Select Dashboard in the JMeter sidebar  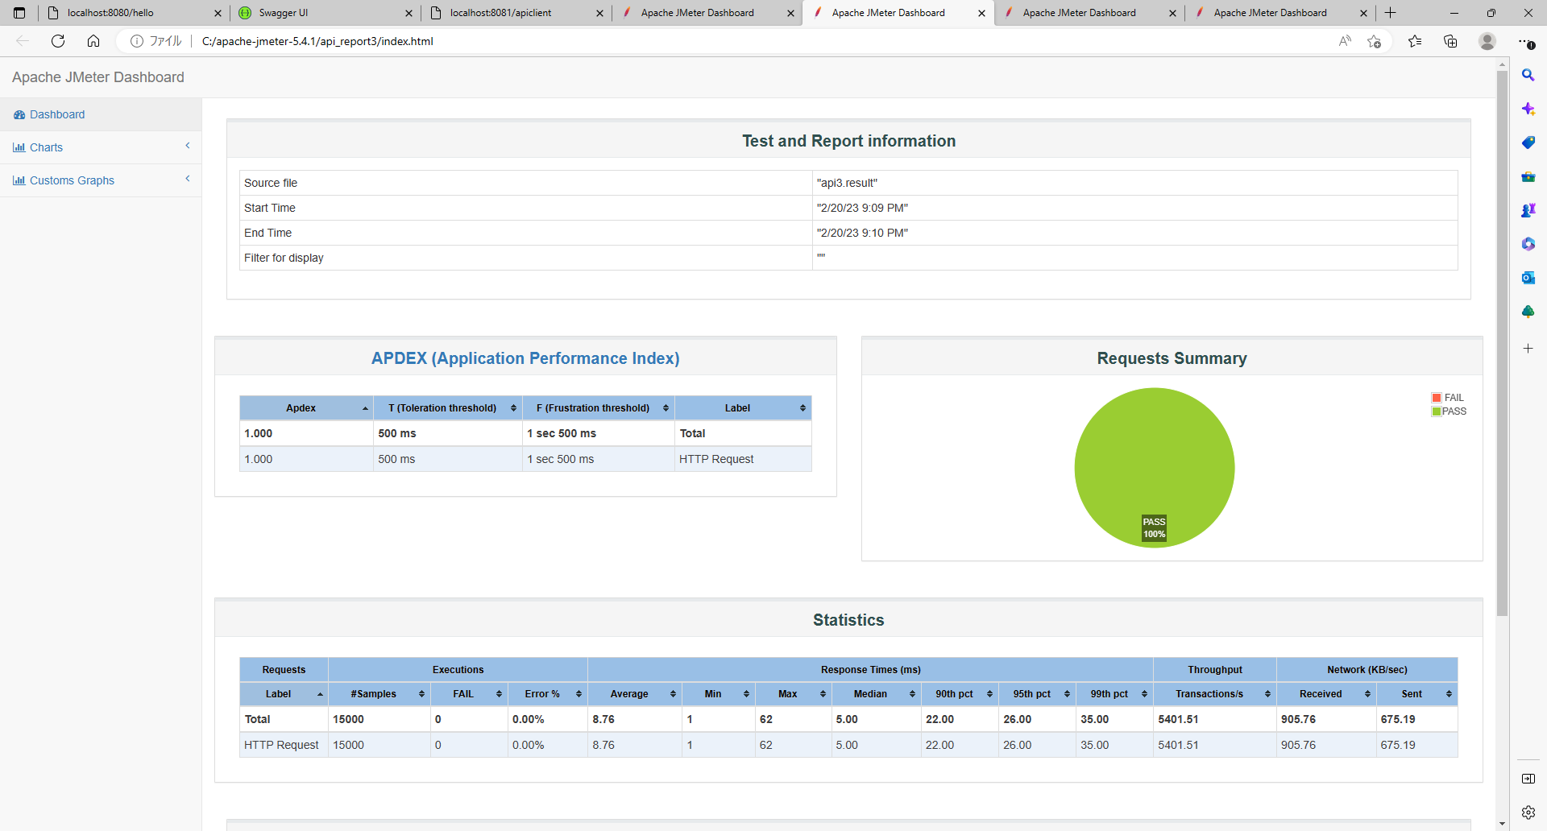point(56,114)
